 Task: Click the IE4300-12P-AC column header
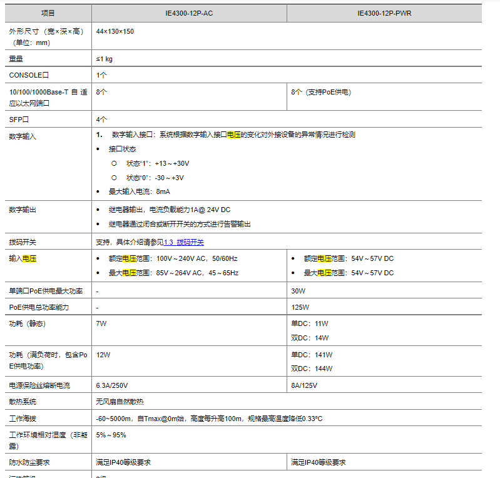click(189, 13)
